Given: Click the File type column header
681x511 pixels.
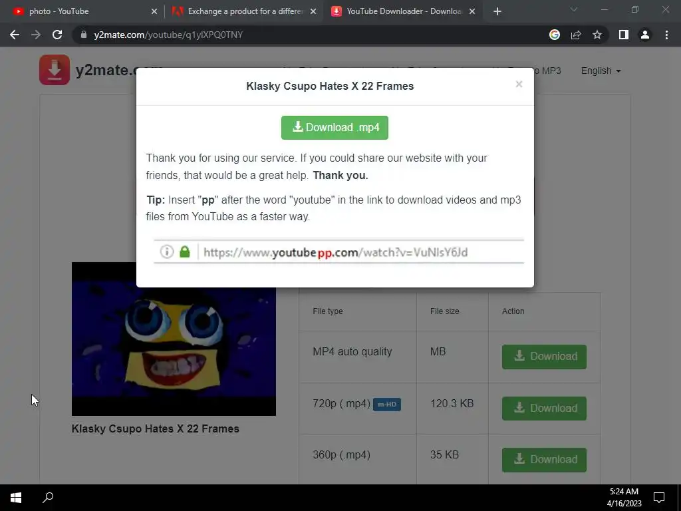Looking at the screenshot, I should click(328, 311).
